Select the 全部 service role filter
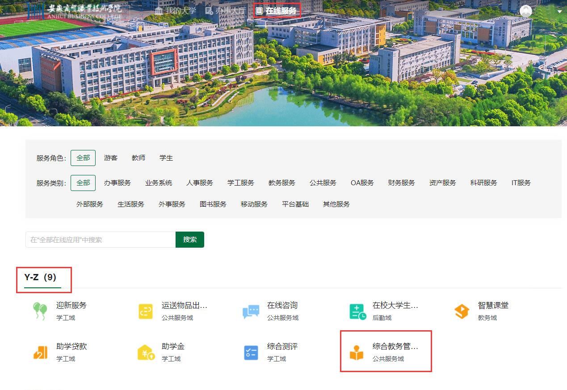This screenshot has width=567, height=390. click(83, 158)
